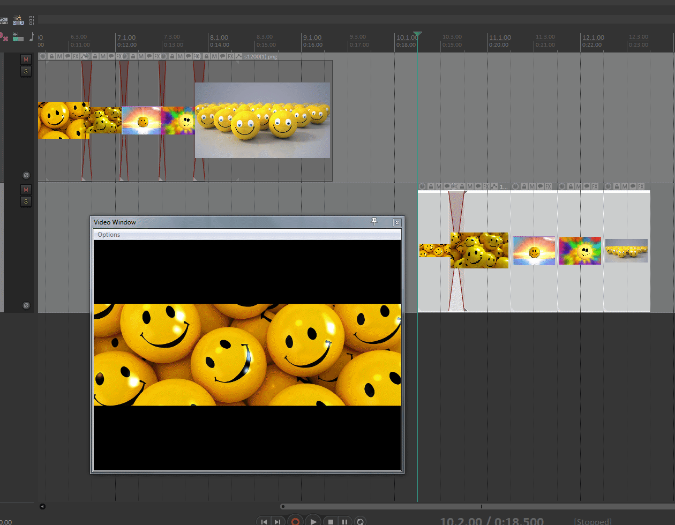The height and width of the screenshot is (525, 675).
Task: Click the smiley video preview in Video Window
Action: [247, 355]
